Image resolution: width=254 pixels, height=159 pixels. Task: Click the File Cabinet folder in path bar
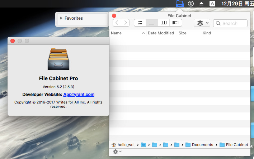pos(234,145)
